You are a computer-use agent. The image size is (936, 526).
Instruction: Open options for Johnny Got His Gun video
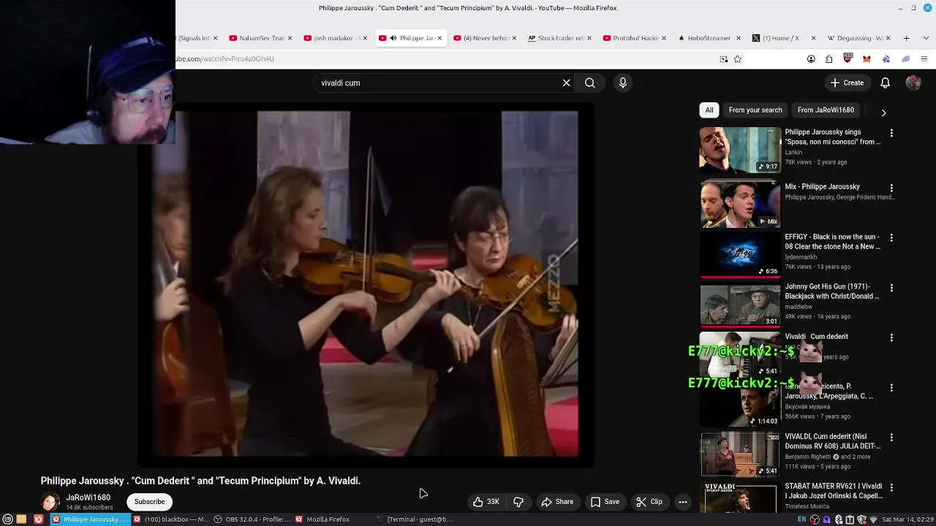click(891, 288)
